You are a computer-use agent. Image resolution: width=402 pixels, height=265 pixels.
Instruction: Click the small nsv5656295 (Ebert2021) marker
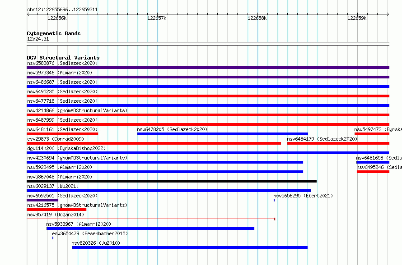point(274,200)
